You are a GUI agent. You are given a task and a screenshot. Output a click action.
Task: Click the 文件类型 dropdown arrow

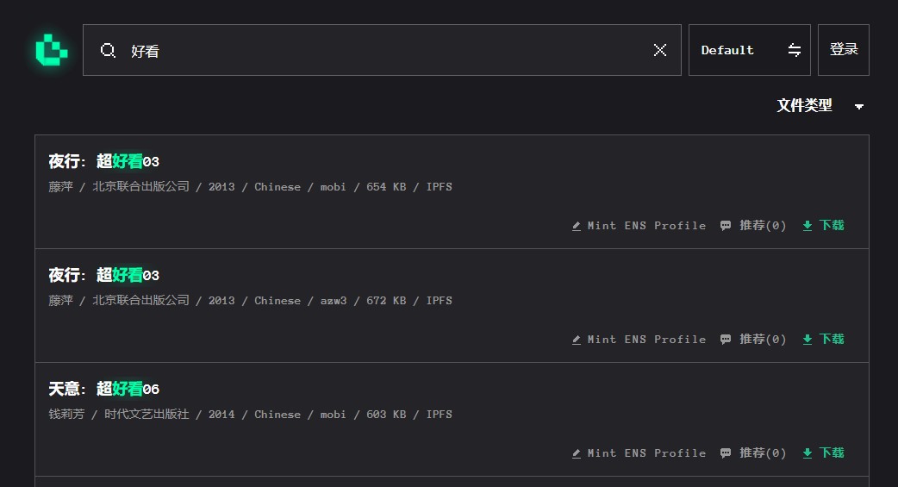point(858,106)
